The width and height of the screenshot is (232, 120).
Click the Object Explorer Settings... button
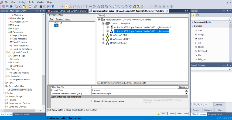(219, 105)
